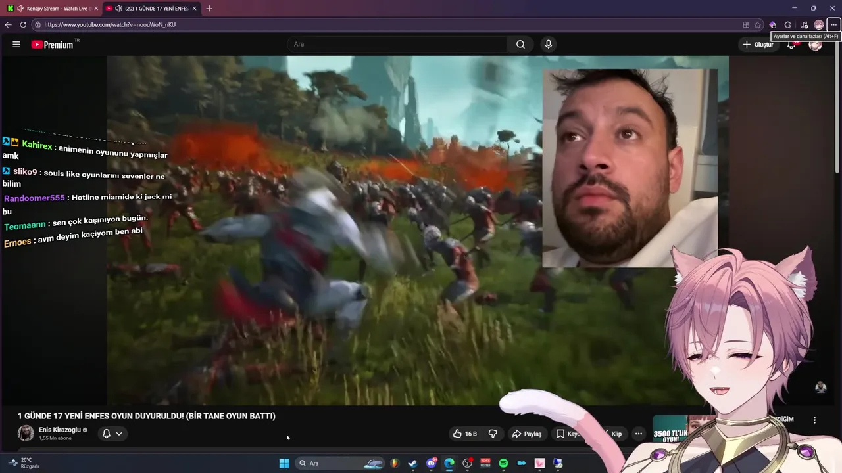Open the shopping tag extension icon
This screenshot has height=473, width=842.
[773, 25]
